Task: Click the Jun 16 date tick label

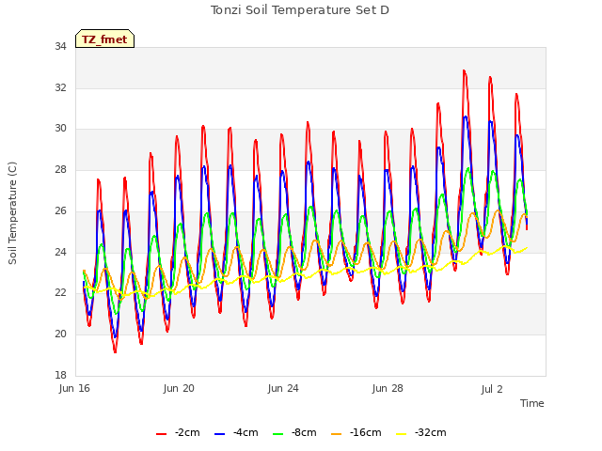Action: [x=74, y=388]
